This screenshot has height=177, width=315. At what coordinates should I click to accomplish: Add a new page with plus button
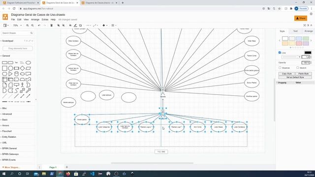pyautogui.click(x=67, y=167)
